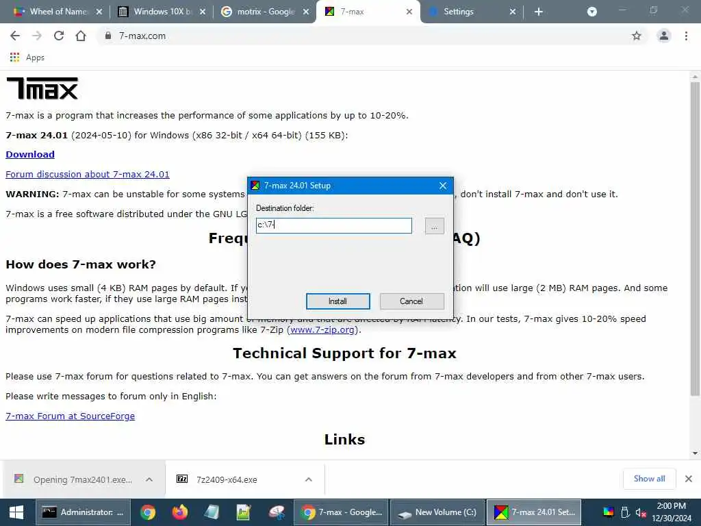Expand options for 7z2409-x64.exe download
701x526 pixels.
click(309, 479)
